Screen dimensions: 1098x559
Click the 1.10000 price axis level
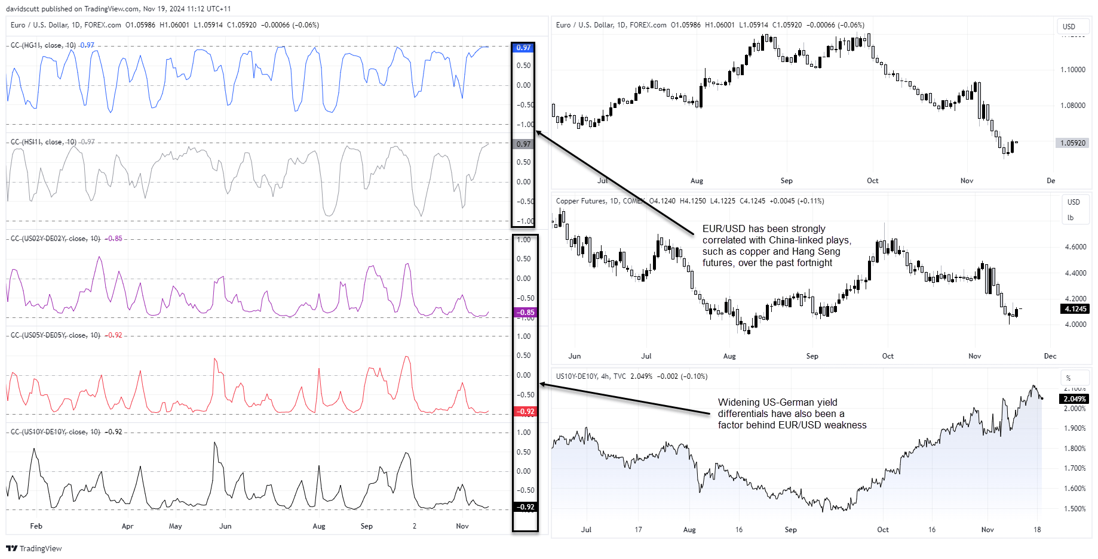pyautogui.click(x=1073, y=70)
